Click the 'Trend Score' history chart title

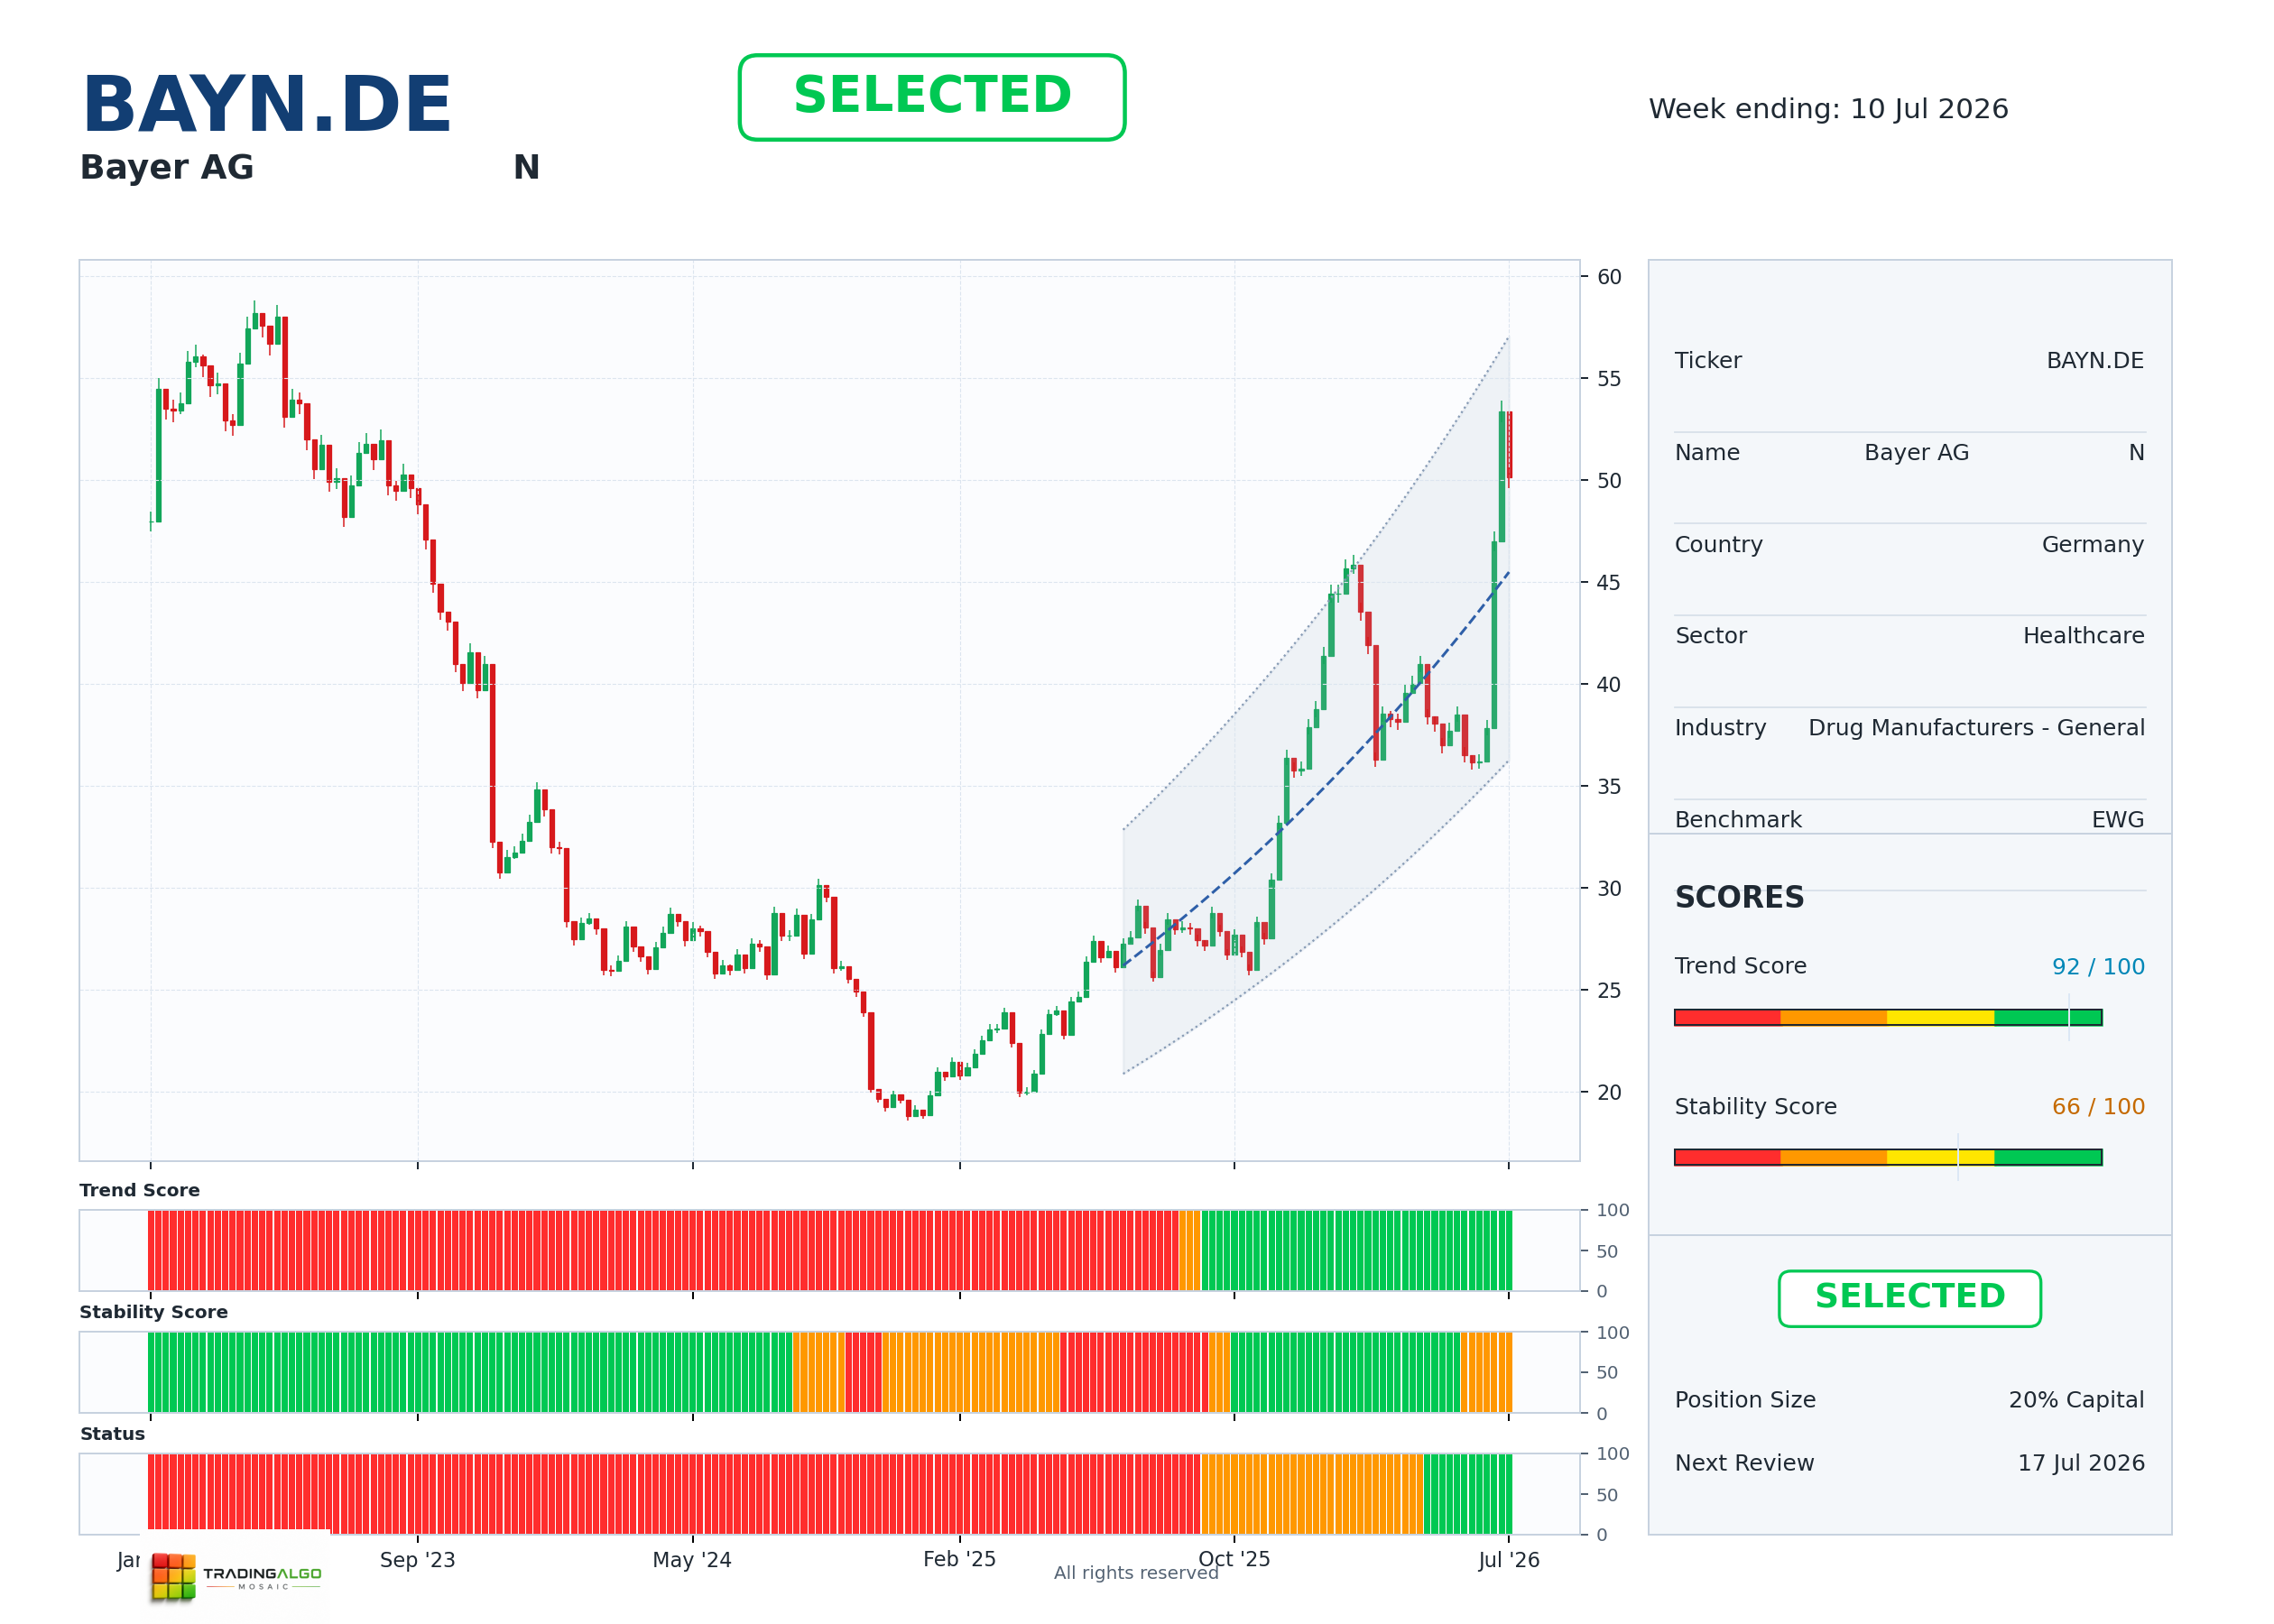pos(140,1190)
